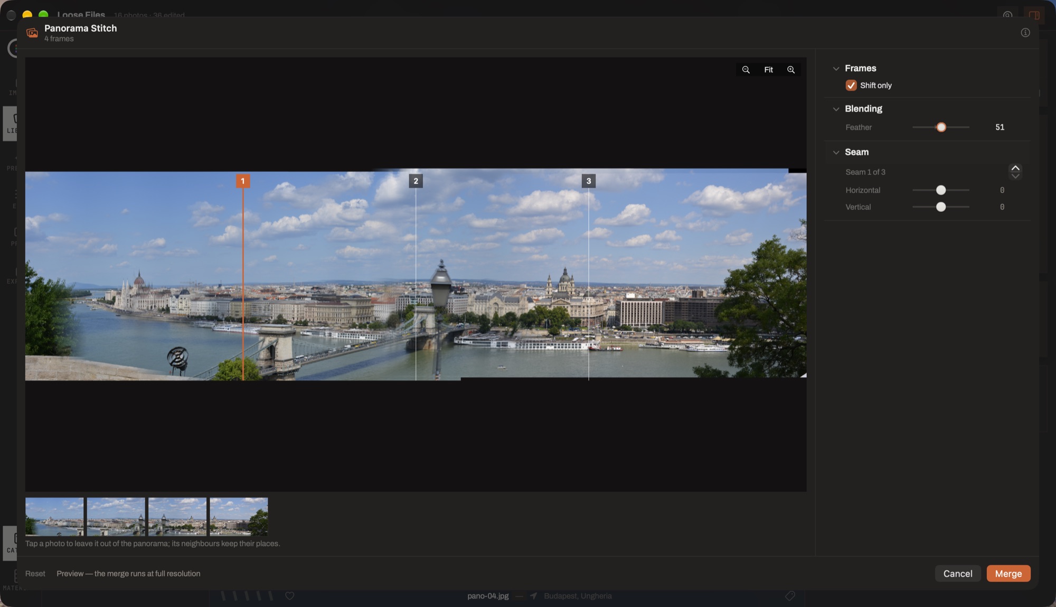This screenshot has height=607, width=1056.
Task: Fit panorama preview to view
Action: [x=768, y=70]
